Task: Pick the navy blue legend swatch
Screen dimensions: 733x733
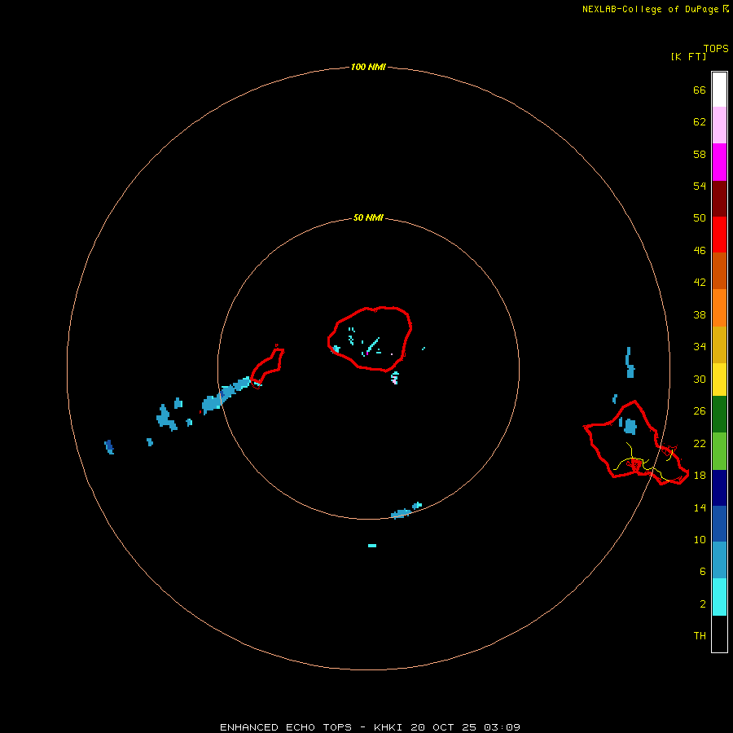Action: (719, 488)
